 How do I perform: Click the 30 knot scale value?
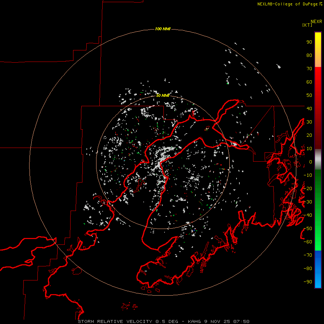click(309, 122)
